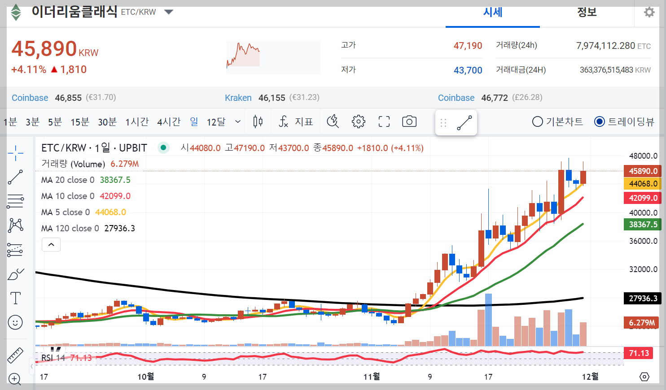
Task: Open the Coinbase link showing 46,772
Action: tap(456, 98)
